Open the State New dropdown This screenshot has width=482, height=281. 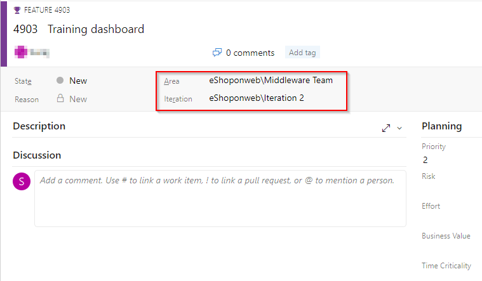tap(78, 81)
